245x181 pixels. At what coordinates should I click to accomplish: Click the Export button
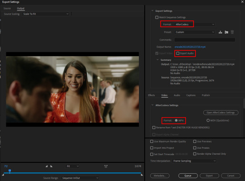pyautogui.click(x=209, y=176)
